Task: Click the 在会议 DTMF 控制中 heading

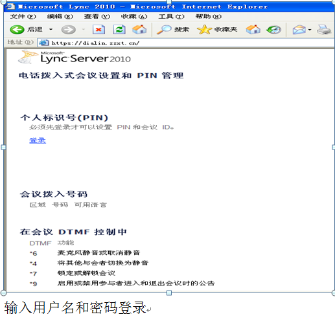Action: (73, 232)
